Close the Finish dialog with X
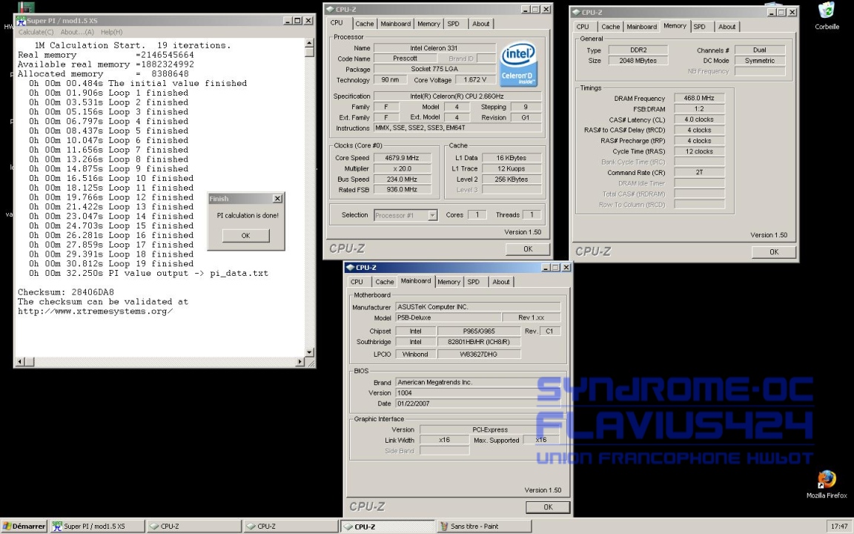This screenshot has width=854, height=534. pos(277,198)
